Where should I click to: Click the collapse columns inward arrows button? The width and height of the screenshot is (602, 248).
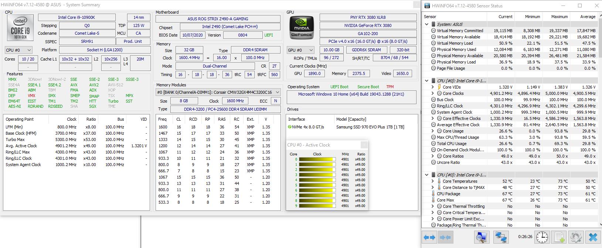(x=445, y=237)
